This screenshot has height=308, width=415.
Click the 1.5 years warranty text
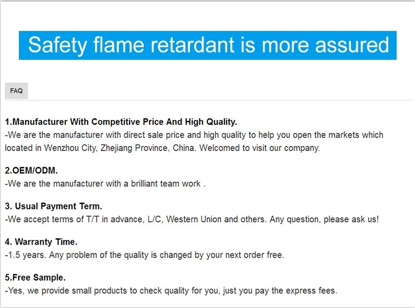tap(20, 255)
